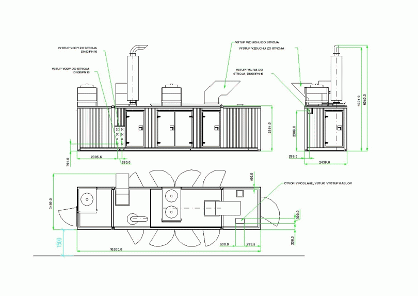Select the 2591.0 container height dimension
Image resolution: width=418 pixels, height=296 pixels.
[x=277, y=128]
